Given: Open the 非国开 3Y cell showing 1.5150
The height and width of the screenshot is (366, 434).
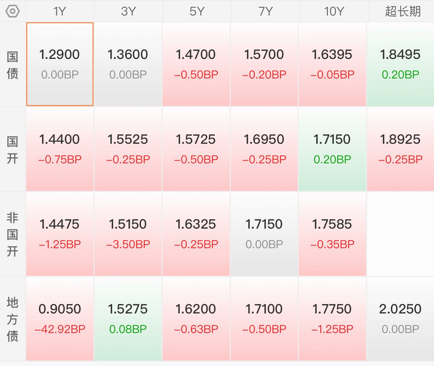Looking at the screenshot, I should coord(128,234).
